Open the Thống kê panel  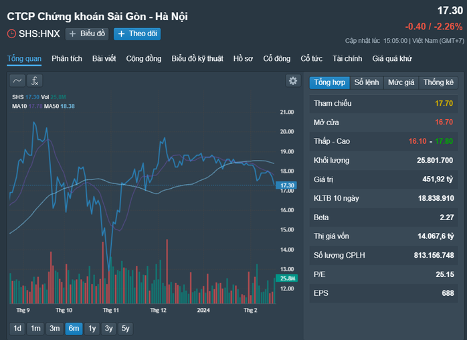click(x=438, y=82)
